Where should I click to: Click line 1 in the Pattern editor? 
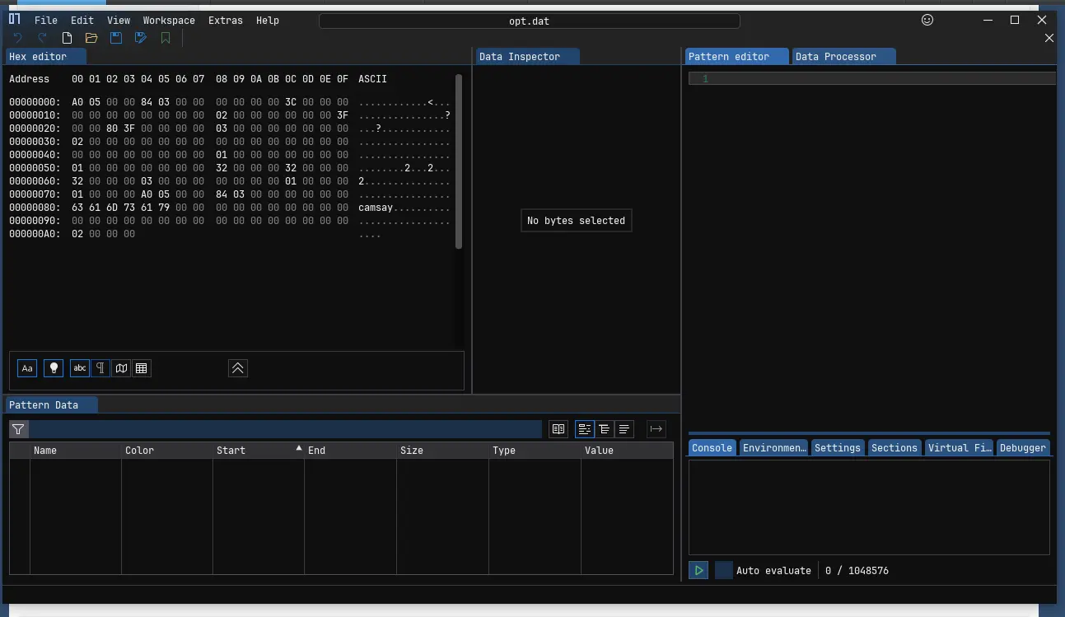[x=872, y=79]
